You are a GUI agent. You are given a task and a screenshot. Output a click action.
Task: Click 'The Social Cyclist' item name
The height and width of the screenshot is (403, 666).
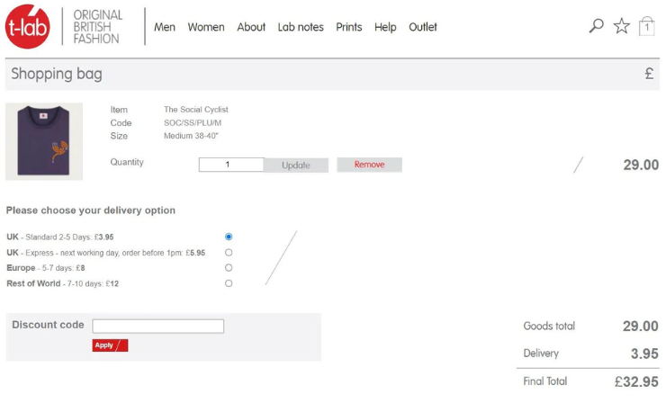click(x=196, y=110)
